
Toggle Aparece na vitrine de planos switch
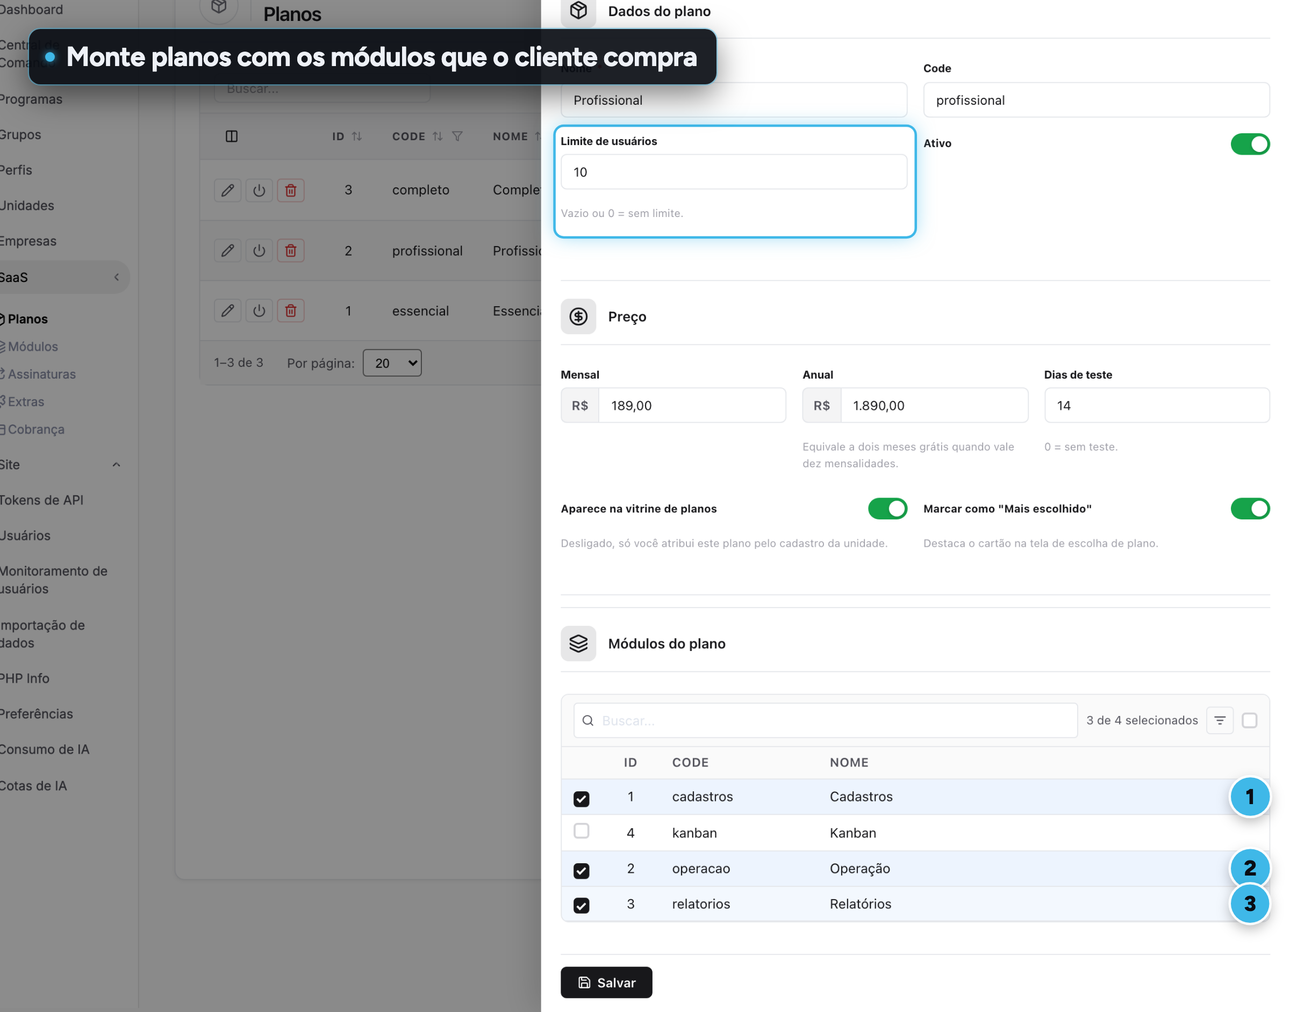coord(887,508)
